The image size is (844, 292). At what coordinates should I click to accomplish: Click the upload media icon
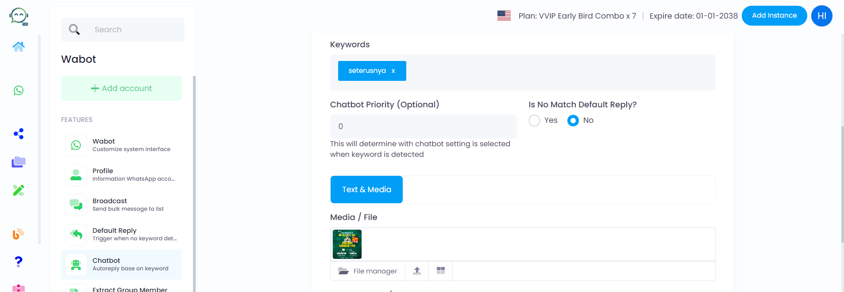coord(416,271)
